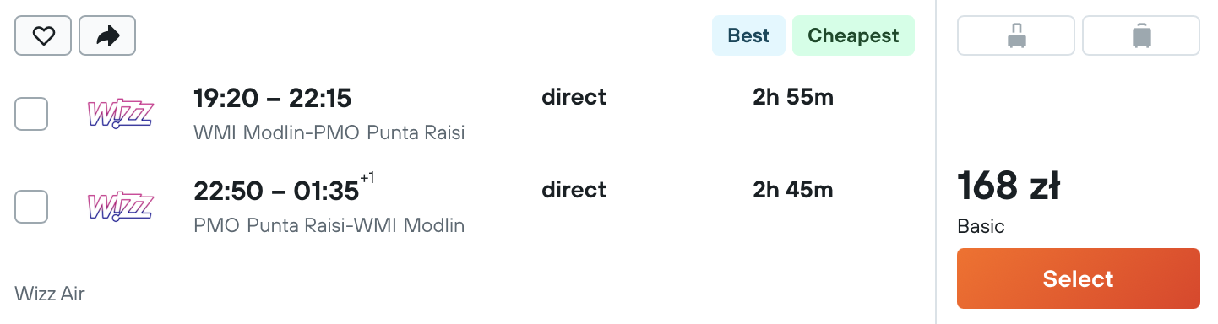This screenshot has width=1218, height=324.
Task: Save flight with the heart icon
Action: 43,36
